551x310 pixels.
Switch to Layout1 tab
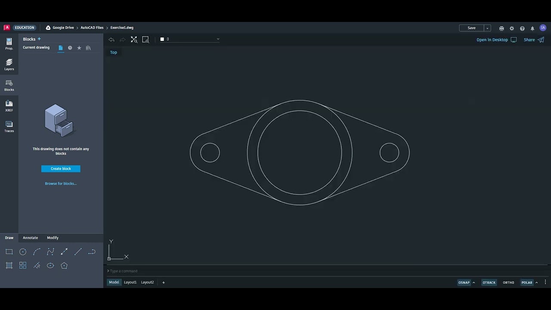coord(130,282)
